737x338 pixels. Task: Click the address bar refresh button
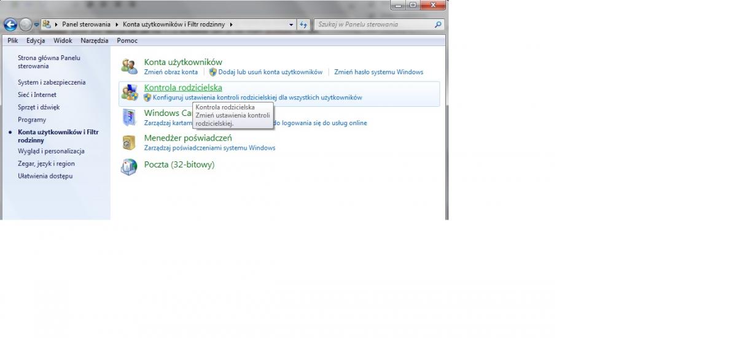303,25
